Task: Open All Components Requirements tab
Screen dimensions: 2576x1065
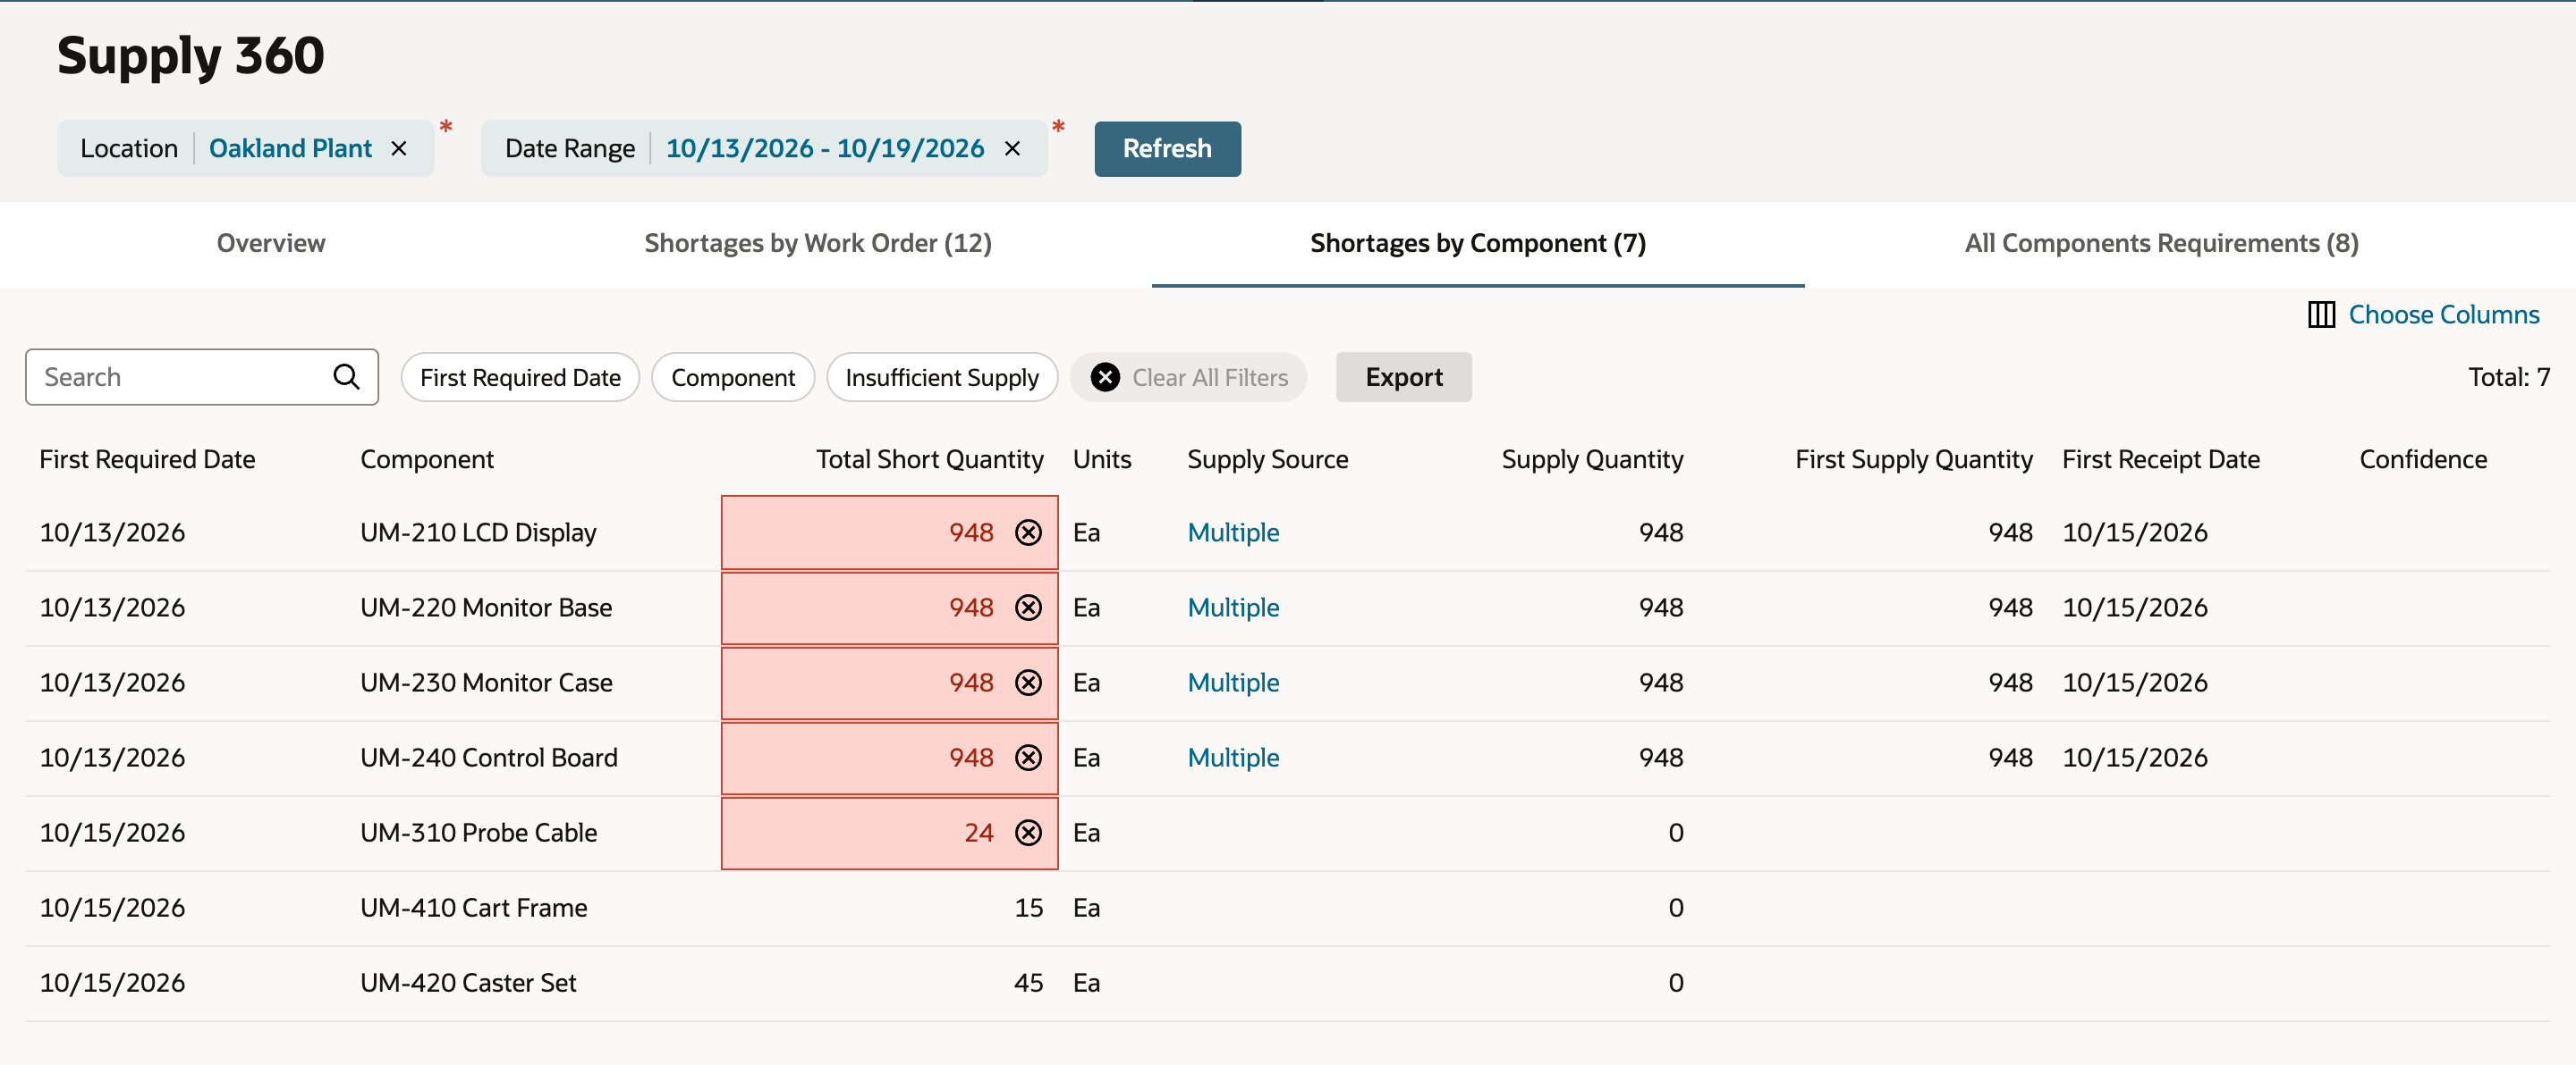Action: (x=2161, y=243)
